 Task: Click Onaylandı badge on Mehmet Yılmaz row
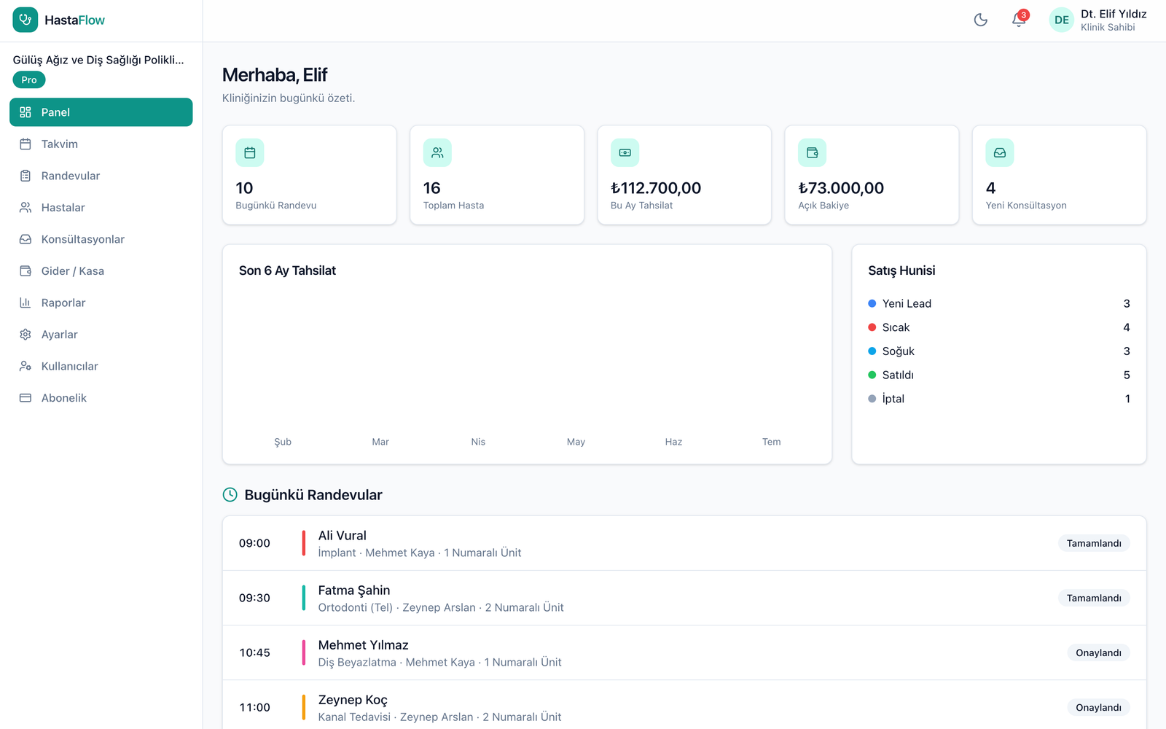point(1098,652)
